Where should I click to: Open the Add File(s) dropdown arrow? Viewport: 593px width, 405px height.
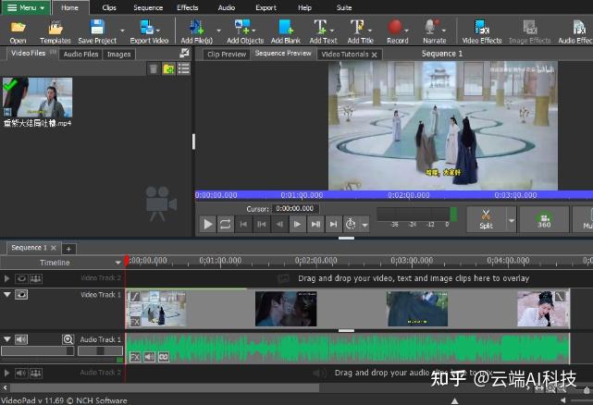(218, 31)
